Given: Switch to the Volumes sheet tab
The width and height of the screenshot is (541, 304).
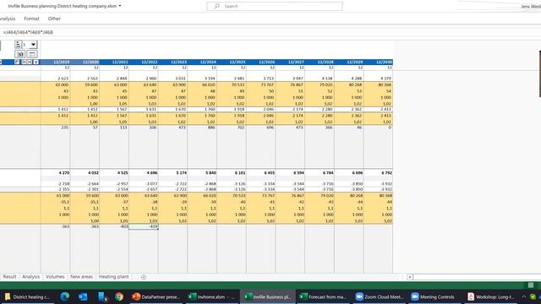Looking at the screenshot, I should tap(55, 277).
